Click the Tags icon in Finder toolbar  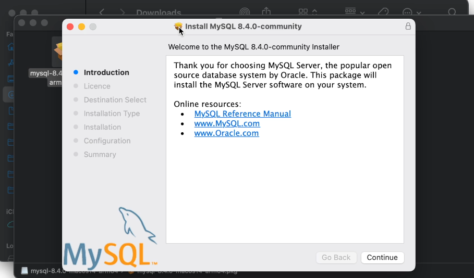[x=383, y=12]
